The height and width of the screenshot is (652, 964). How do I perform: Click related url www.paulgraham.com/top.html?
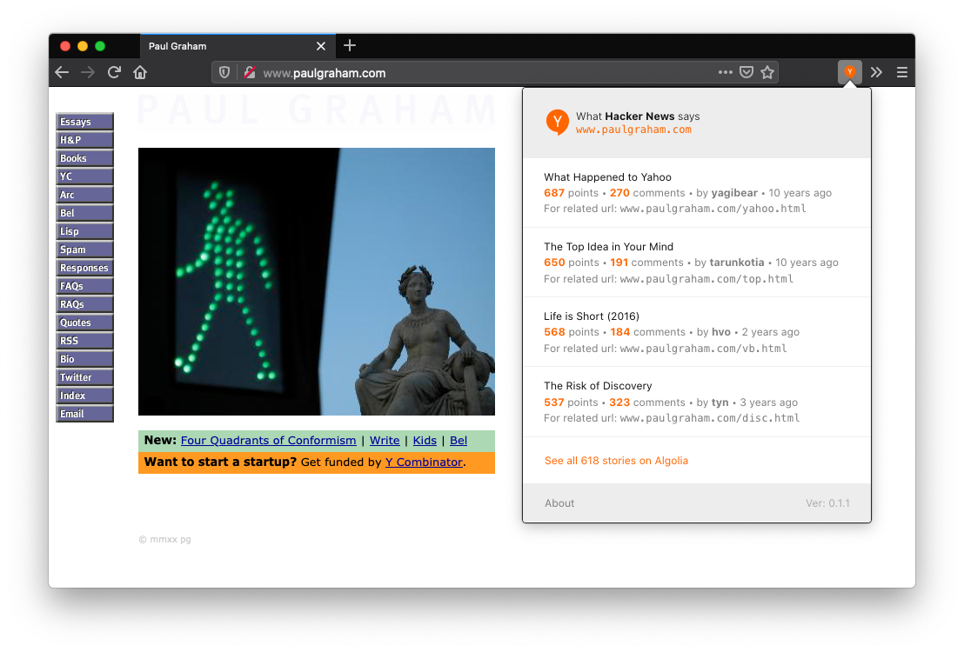[x=707, y=279]
